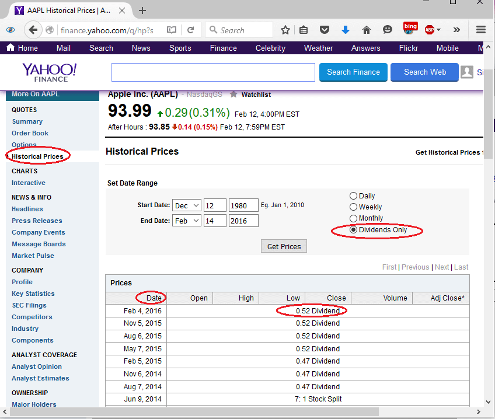This screenshot has width=495, height=419.
Task: Click the browser Search box
Action: (239, 30)
